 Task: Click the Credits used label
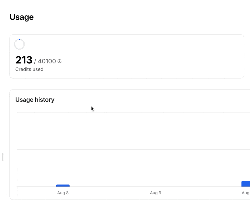coord(29,69)
